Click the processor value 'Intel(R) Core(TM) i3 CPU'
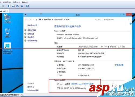Image resolution: width=135 pixels, height=97 pixels. coord(87,47)
